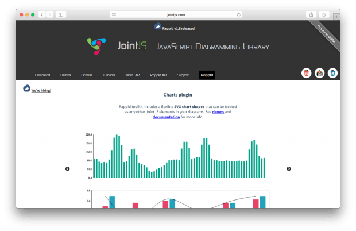Go to the JointJS API page

coord(133,75)
